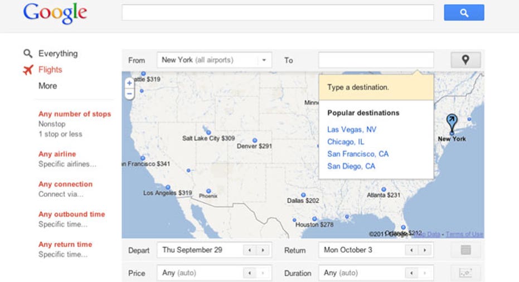This screenshot has width=519, height=282.
Task: Go to previous Return date arrow
Action: point(411,250)
